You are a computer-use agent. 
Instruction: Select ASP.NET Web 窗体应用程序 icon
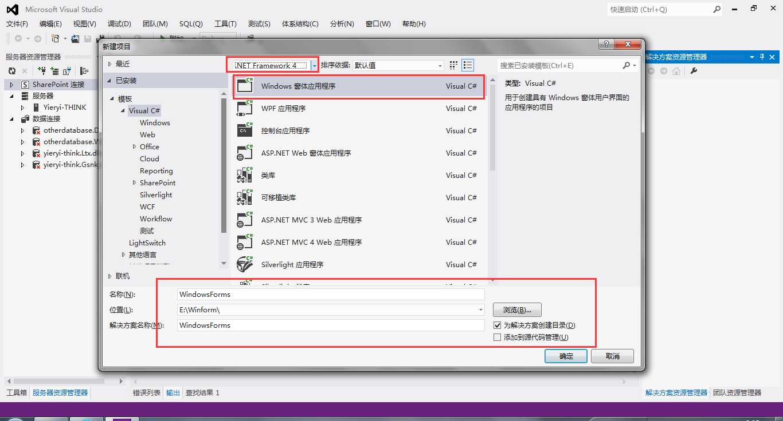245,153
